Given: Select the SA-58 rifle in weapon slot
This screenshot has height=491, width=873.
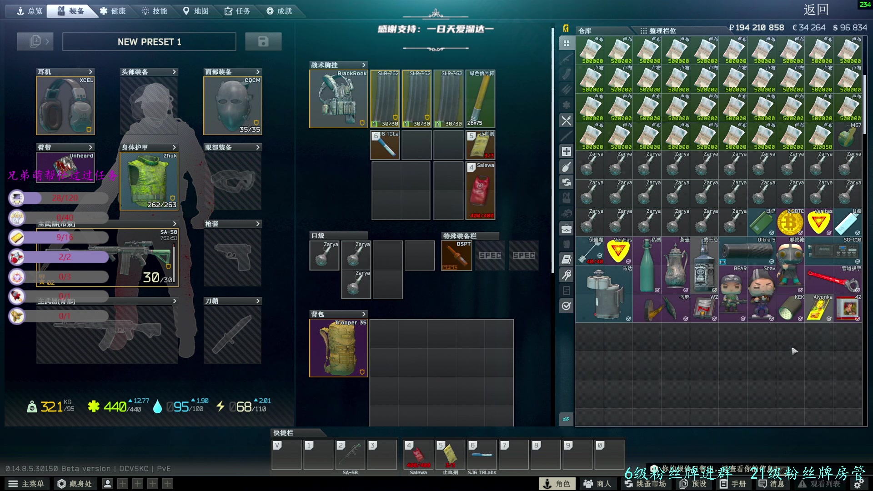Looking at the screenshot, I should 107,257.
